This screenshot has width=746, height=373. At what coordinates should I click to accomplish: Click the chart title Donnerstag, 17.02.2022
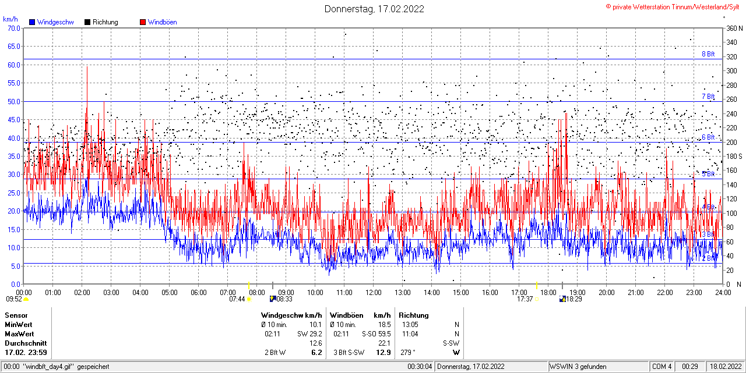click(374, 9)
